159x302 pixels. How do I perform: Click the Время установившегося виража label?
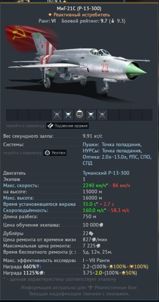tap(39, 204)
